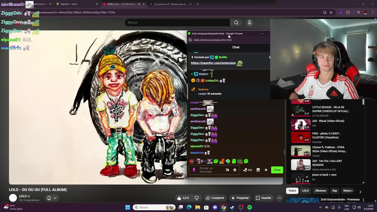Image resolution: width=377 pixels, height=212 pixels.
Task: Open Compartir share dialog
Action: 215,198
